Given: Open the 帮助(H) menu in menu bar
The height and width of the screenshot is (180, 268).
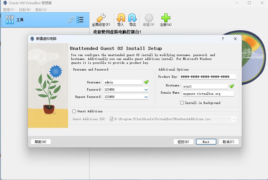Looking at the screenshot, I should (41, 10).
